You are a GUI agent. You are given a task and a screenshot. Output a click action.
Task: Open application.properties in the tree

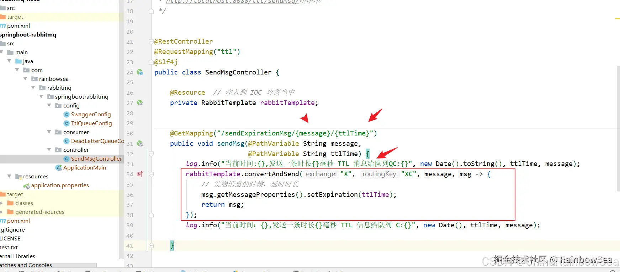60,185
